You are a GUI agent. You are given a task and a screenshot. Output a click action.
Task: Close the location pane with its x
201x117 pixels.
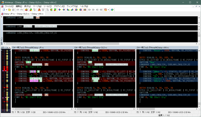tap(10, 47)
